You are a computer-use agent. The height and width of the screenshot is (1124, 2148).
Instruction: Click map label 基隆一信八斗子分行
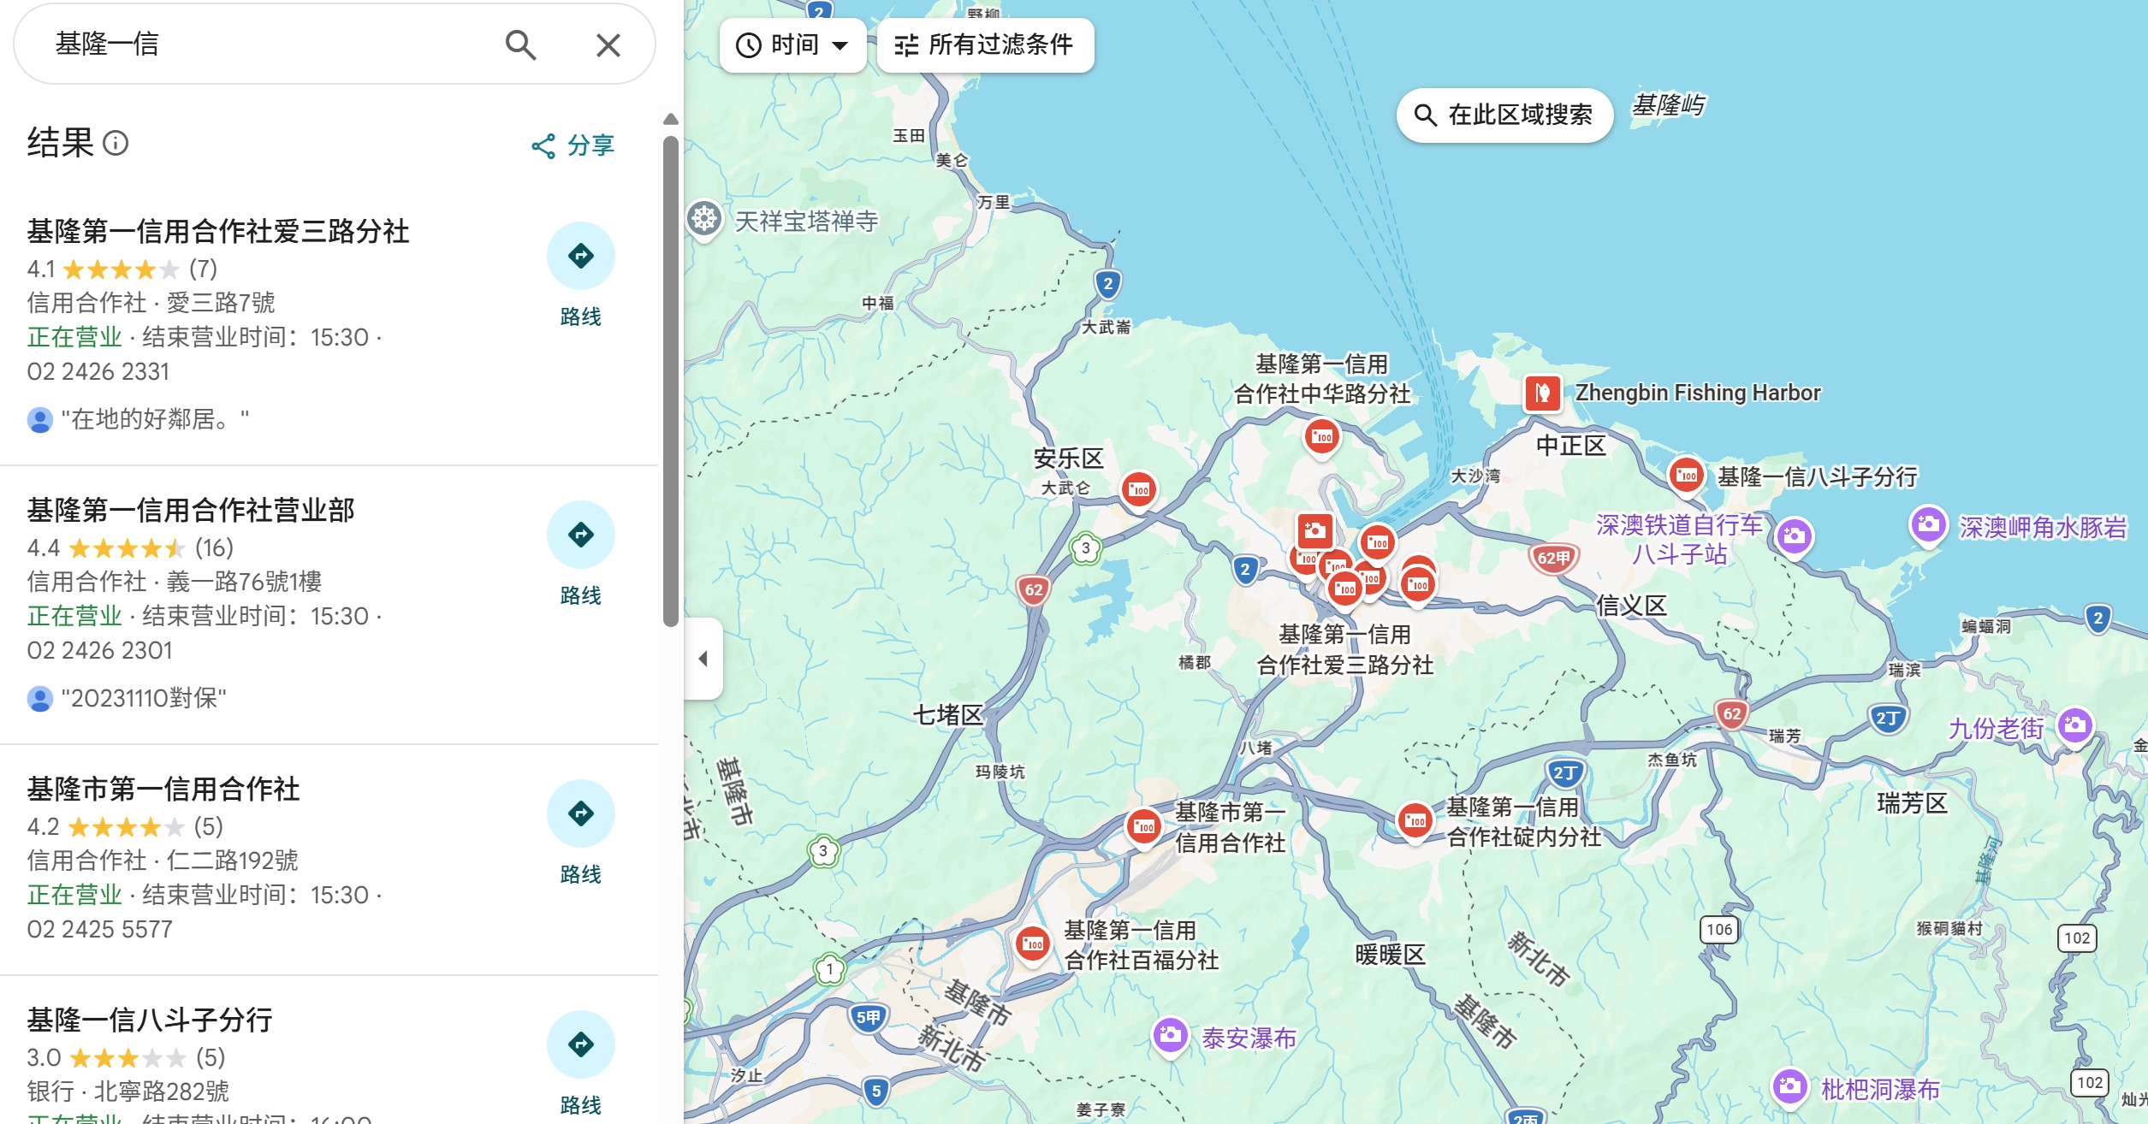click(1818, 476)
